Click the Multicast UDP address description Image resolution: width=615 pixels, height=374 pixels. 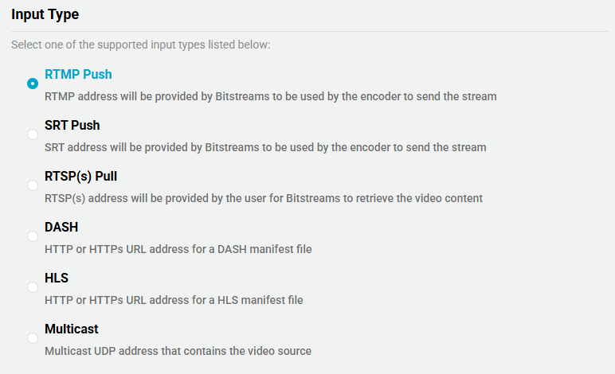click(178, 351)
